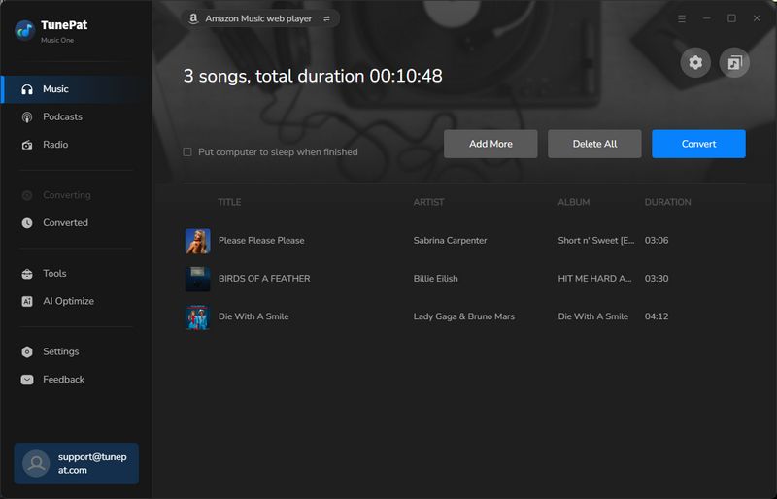
Task: Select the Die With A Smile song row
Action: pyautogui.click(x=437, y=316)
